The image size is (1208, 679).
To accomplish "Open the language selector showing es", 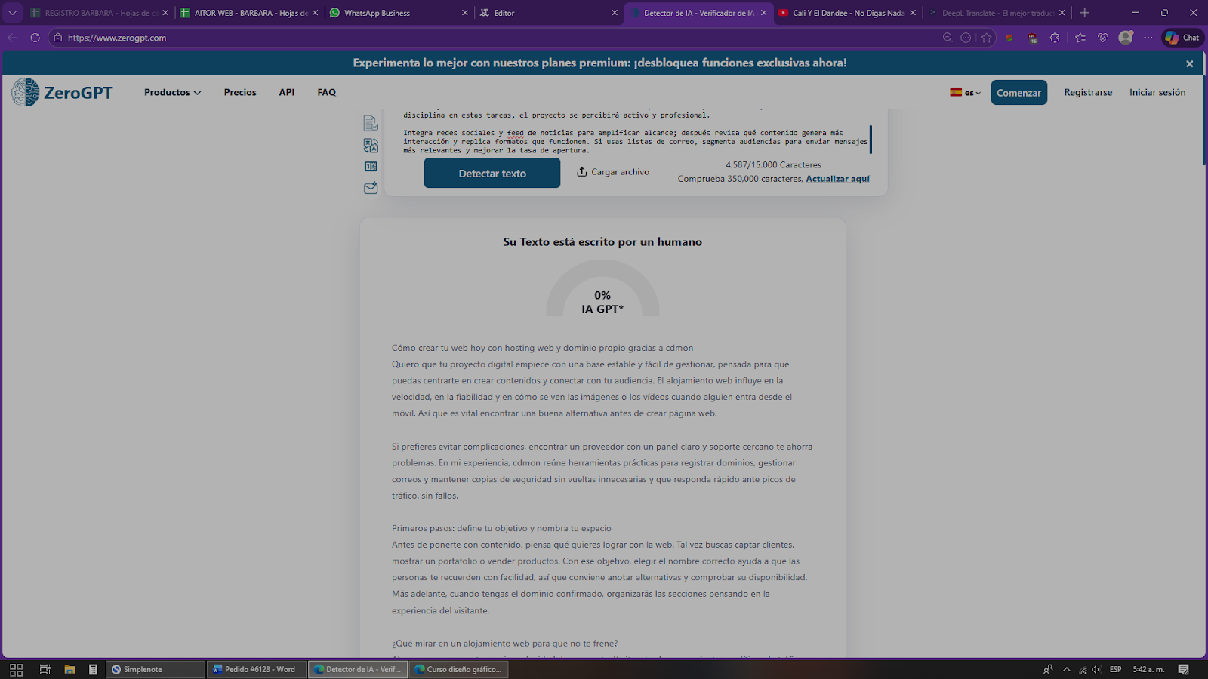I will [965, 93].
